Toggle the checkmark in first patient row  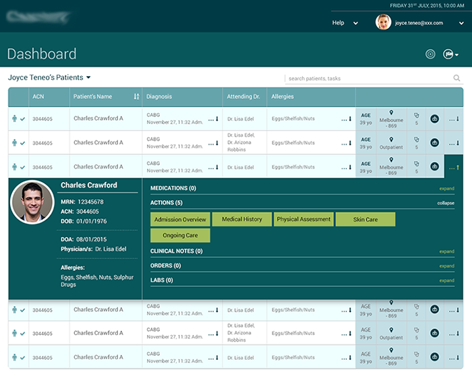pos(23,119)
